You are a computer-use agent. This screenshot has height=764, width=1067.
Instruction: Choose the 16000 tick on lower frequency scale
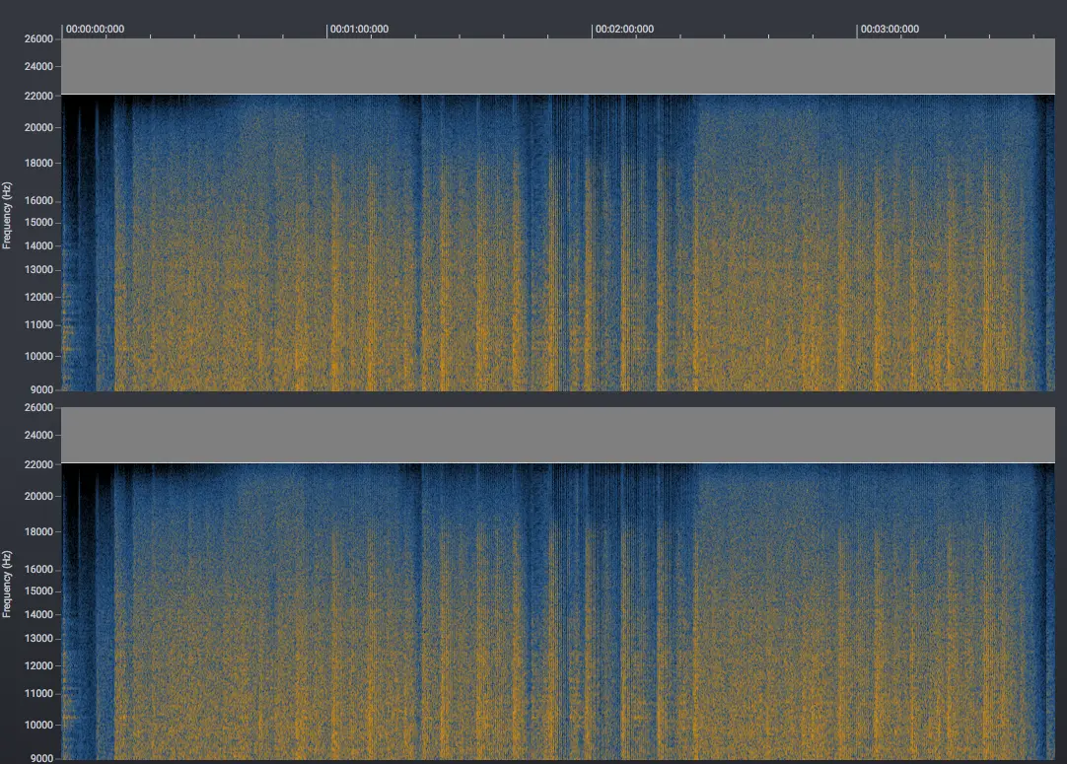tap(39, 569)
